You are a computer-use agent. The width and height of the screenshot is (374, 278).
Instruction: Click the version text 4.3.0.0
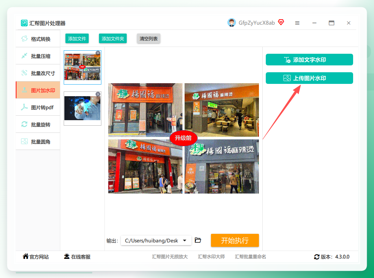pyautogui.click(x=342, y=257)
